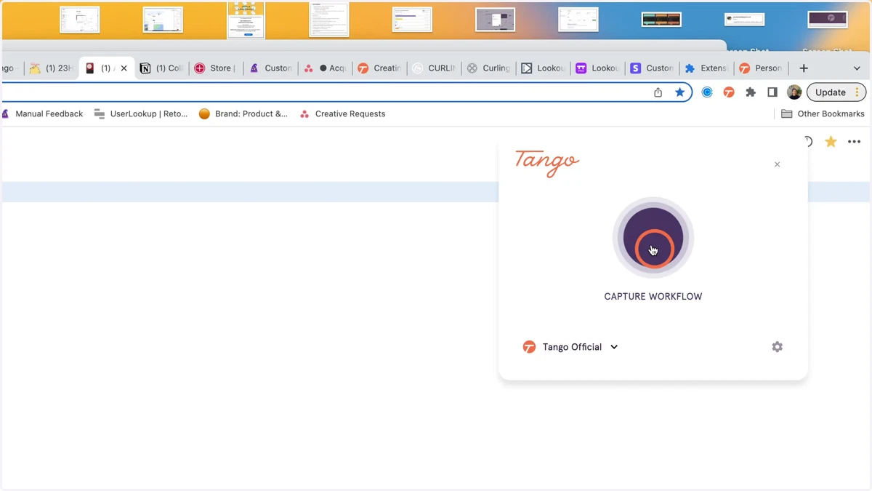Open the Brand: Product &... bookmark

click(x=243, y=114)
